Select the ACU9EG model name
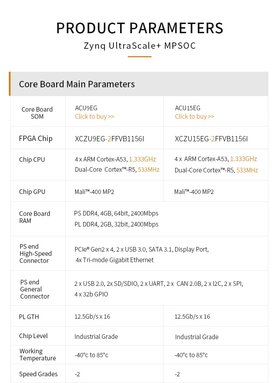The width and height of the screenshot is (279, 383). pos(86,108)
